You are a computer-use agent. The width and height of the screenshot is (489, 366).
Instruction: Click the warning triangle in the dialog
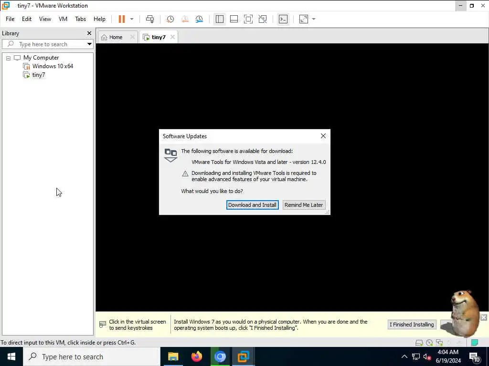(185, 173)
